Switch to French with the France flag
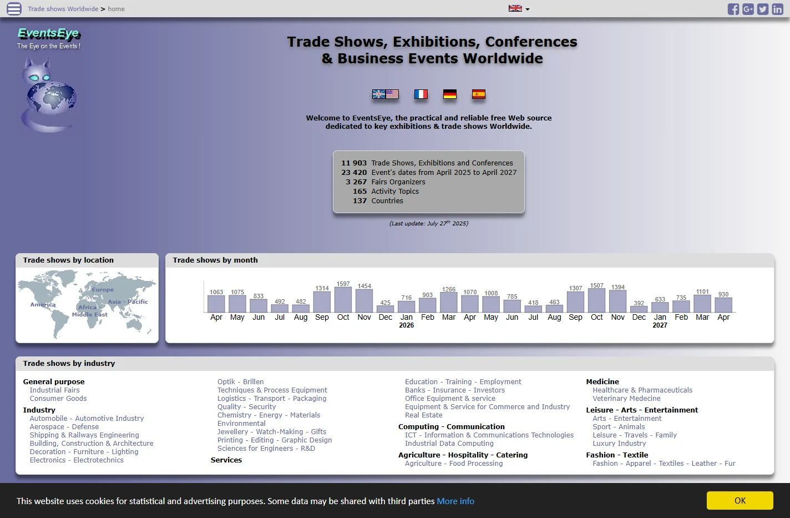Image resolution: width=790 pixels, height=518 pixels. pos(421,94)
